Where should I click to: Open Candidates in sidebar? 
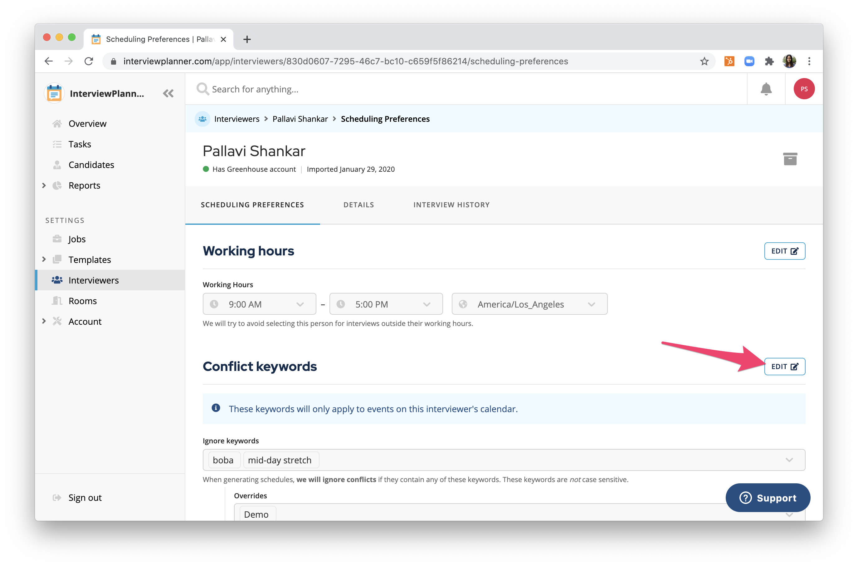pos(110,165)
